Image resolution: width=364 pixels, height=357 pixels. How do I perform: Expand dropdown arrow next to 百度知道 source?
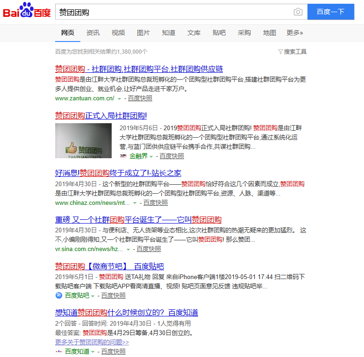coord(93,352)
